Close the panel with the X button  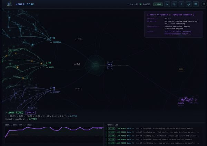[x=204, y=4]
